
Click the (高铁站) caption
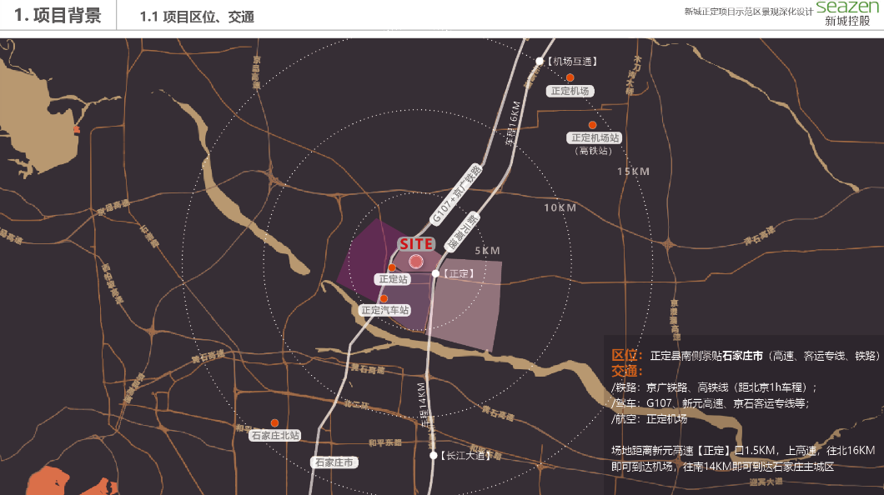(593, 150)
